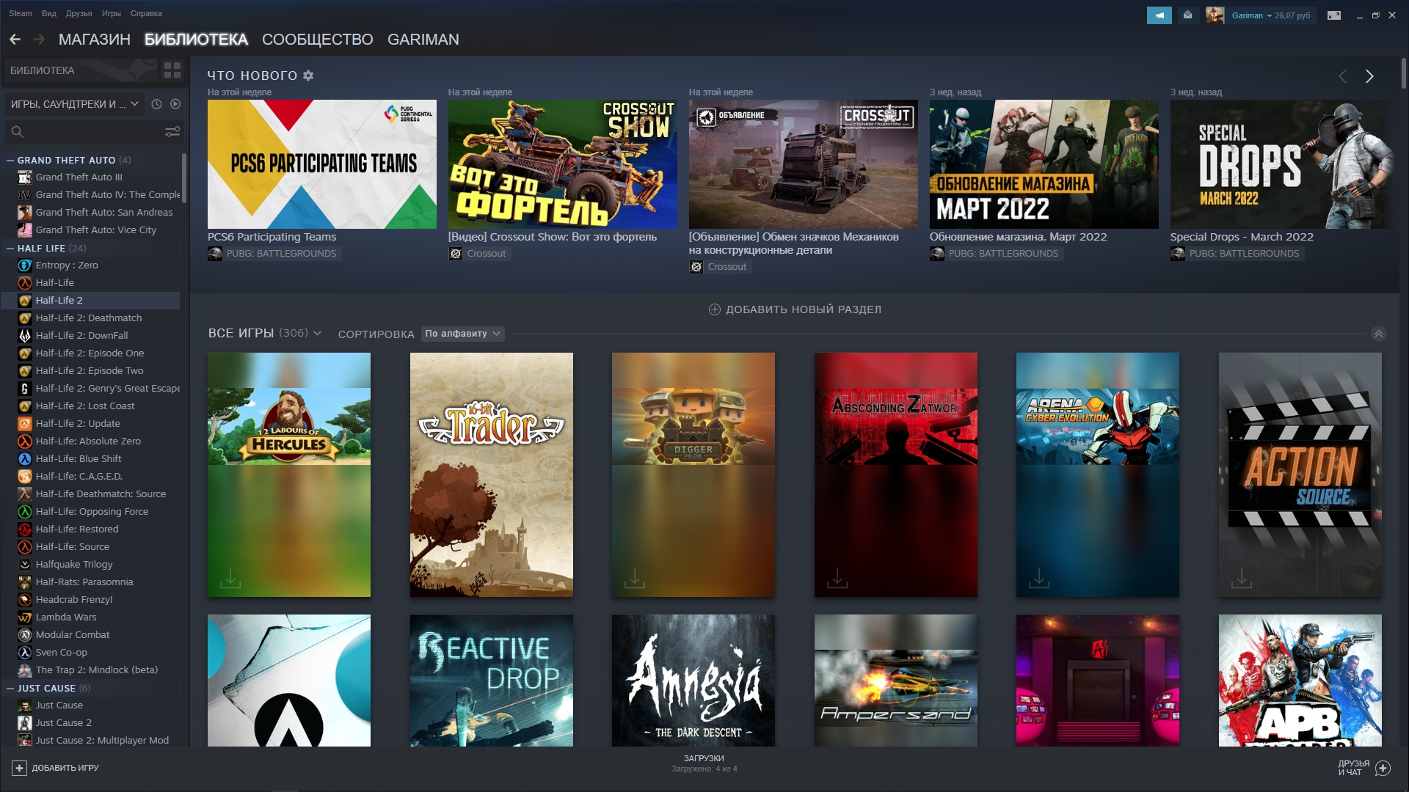Screen dimensions: 1409x792
Task: Select Half-Life: Opposing Force entry
Action: (x=90, y=512)
